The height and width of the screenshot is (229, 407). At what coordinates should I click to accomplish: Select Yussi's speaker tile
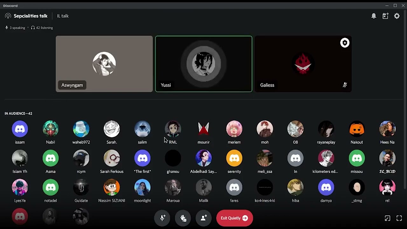204,64
